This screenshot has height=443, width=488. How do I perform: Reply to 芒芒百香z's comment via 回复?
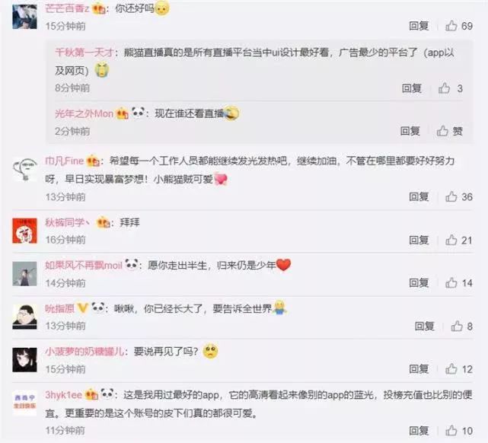(419, 26)
